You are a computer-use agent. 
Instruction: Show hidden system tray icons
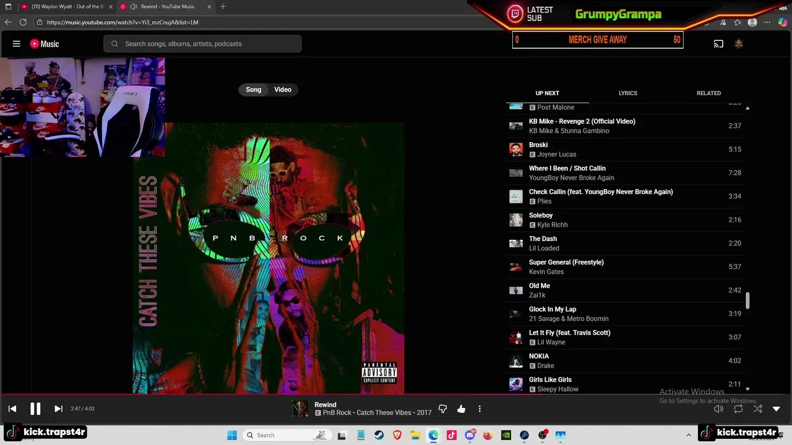click(689, 435)
